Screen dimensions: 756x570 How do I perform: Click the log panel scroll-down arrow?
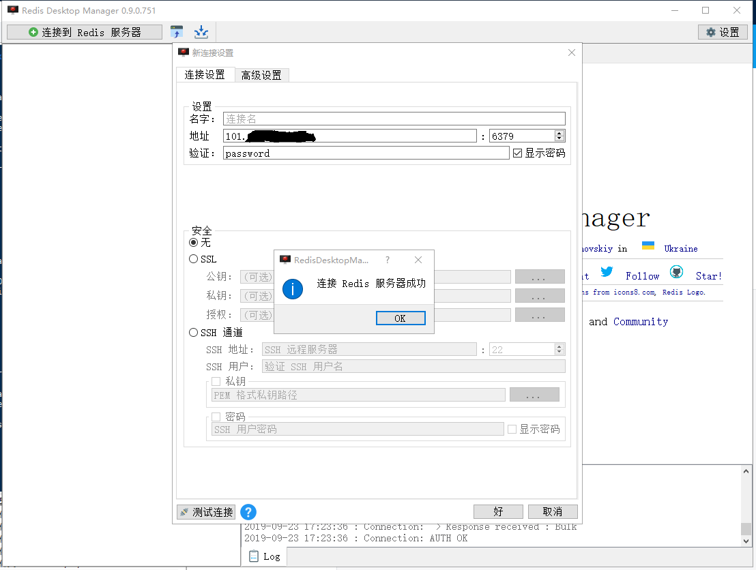click(x=746, y=541)
